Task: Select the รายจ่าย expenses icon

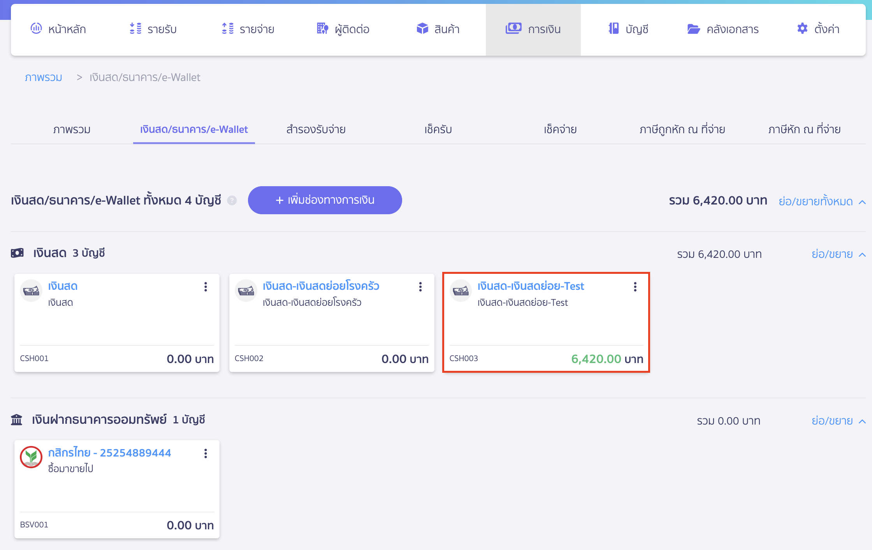Action: [x=228, y=28]
